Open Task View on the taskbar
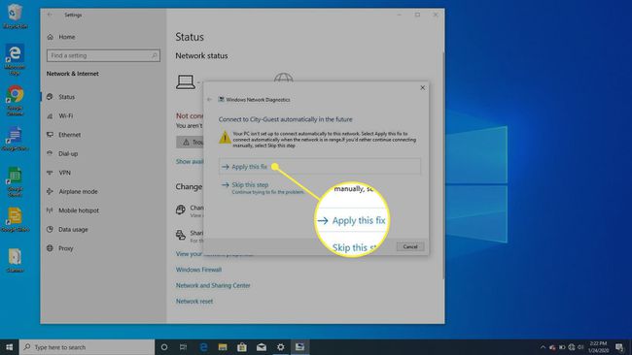Viewport: 632px width, 355px height. 184,347
